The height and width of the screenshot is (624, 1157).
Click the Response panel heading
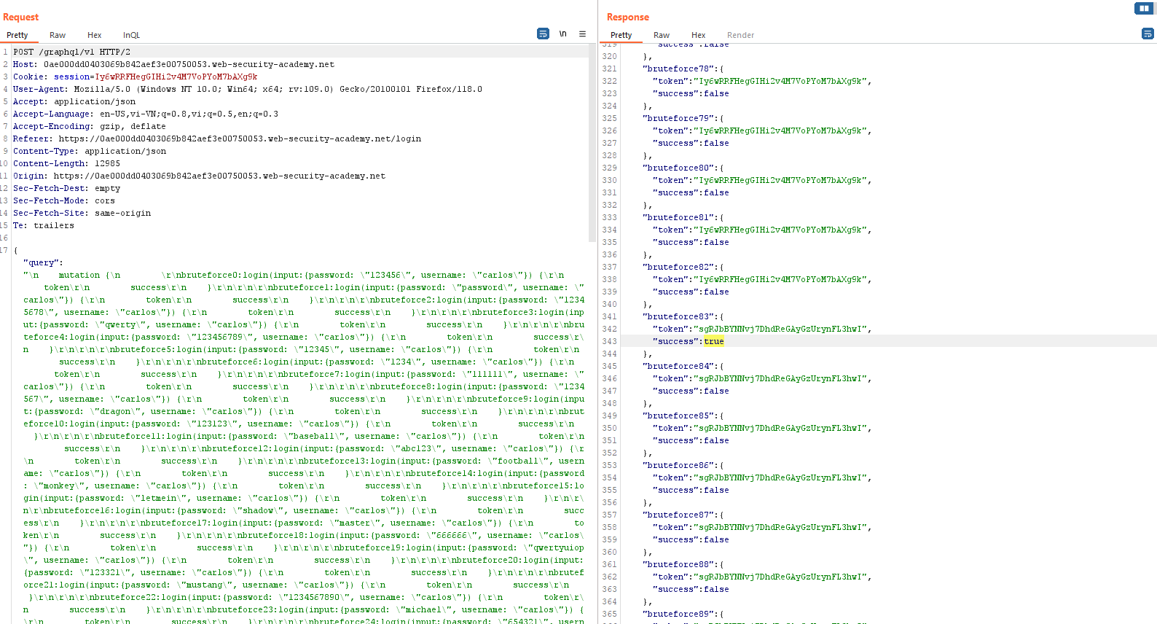click(627, 17)
